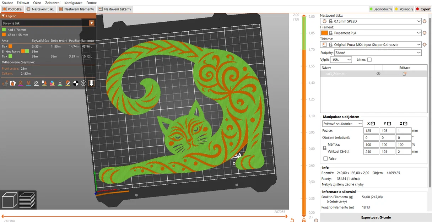
Task: Click the Velikost Z size field
Action: [x=404, y=152]
